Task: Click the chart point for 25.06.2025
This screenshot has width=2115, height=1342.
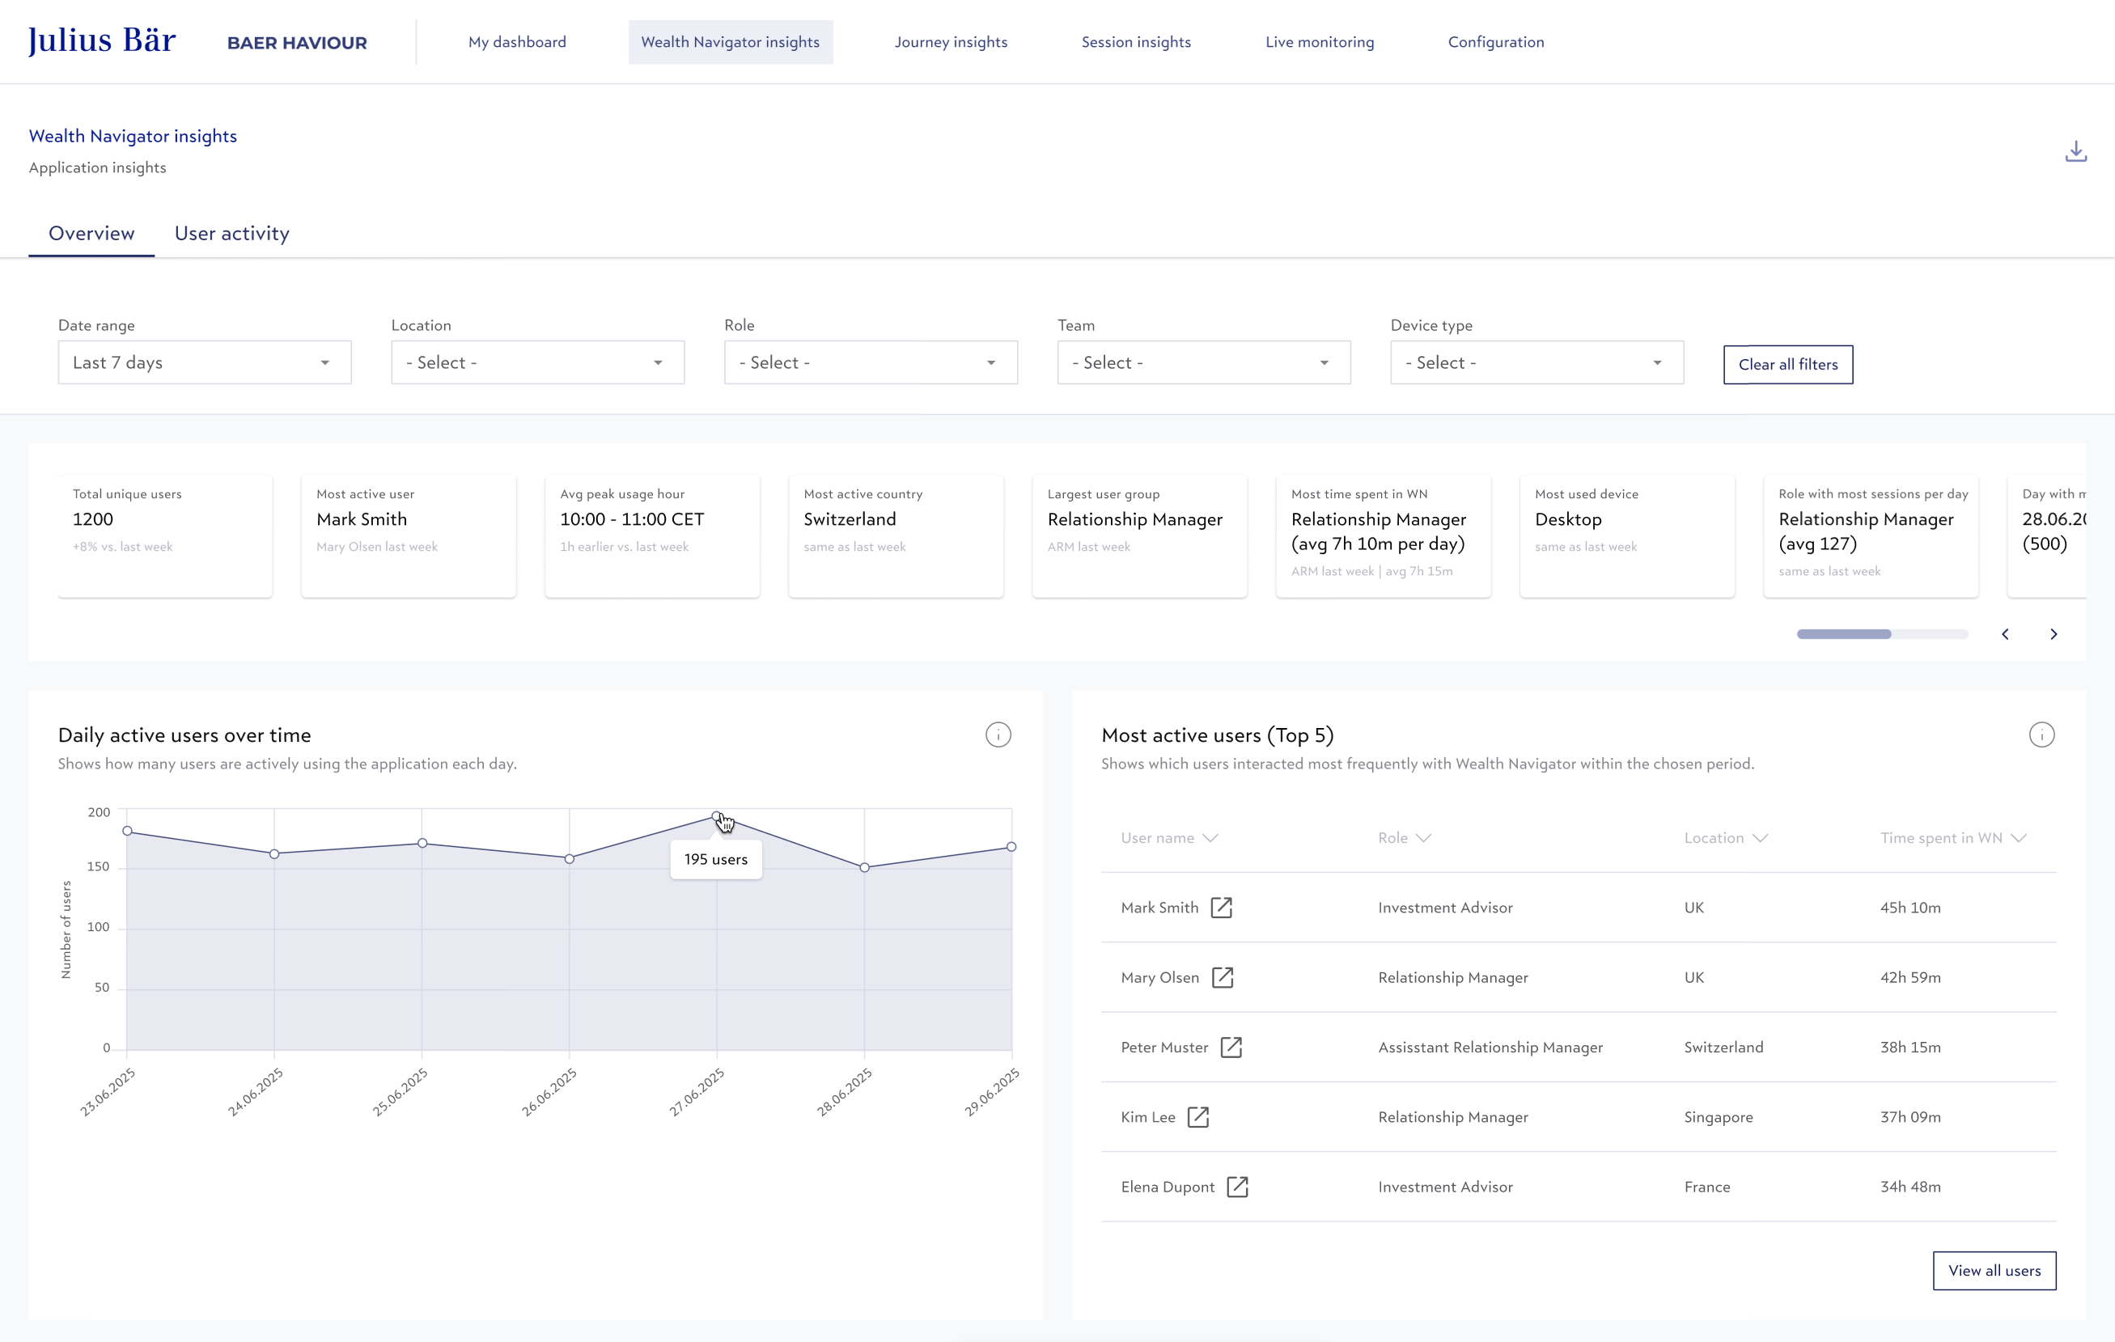Action: (x=422, y=843)
